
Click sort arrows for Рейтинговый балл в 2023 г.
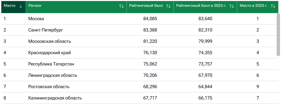coord(232,6)
